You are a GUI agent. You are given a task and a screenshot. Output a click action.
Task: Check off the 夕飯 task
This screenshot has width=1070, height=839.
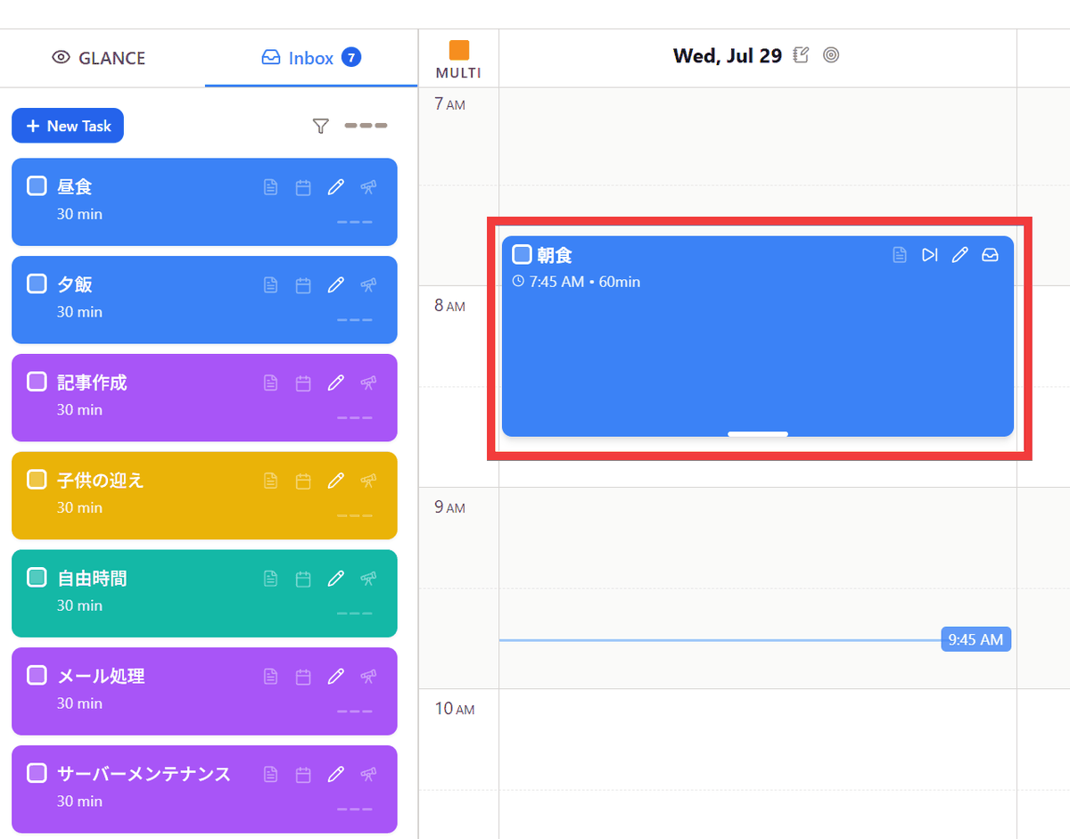pyautogui.click(x=37, y=284)
